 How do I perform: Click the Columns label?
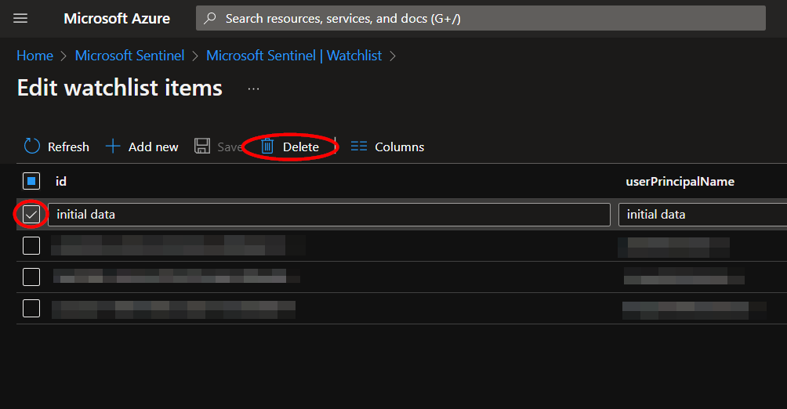click(400, 147)
